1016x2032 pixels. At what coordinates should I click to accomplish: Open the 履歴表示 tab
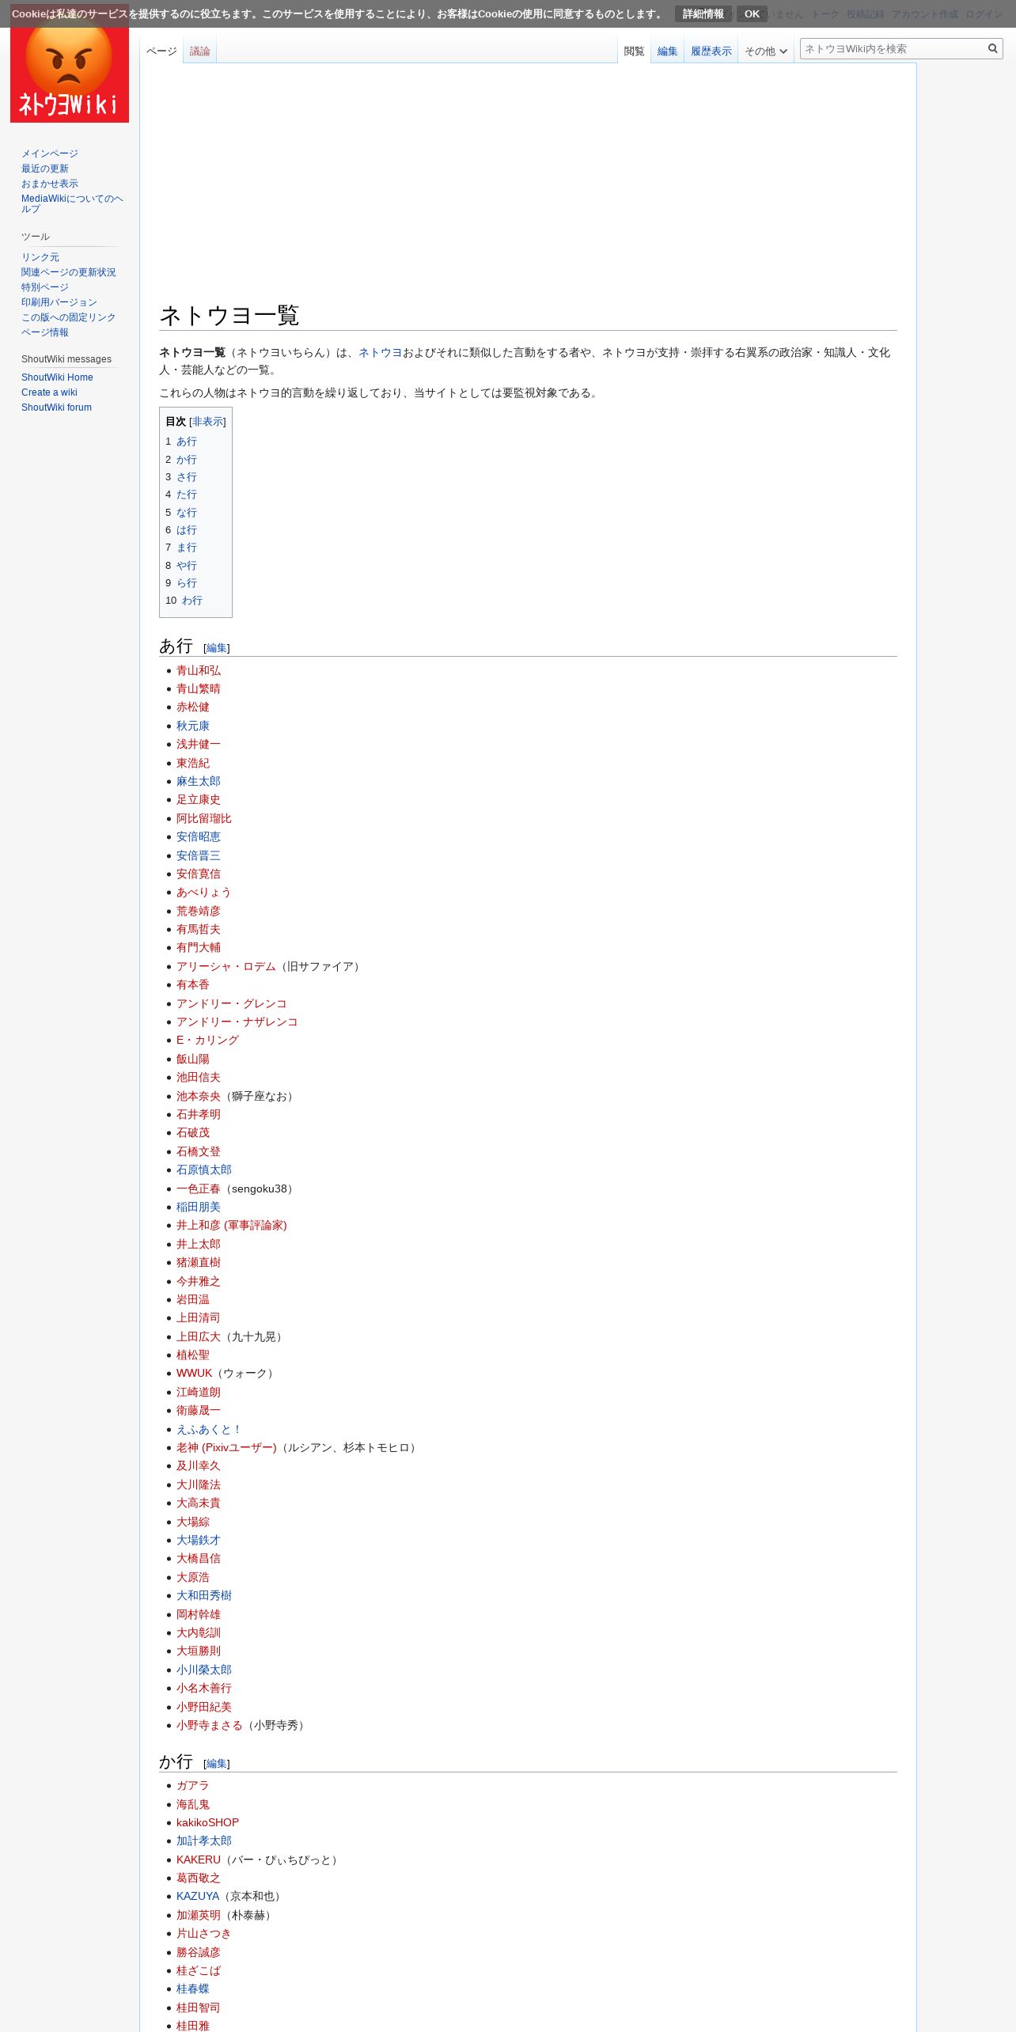click(x=711, y=51)
